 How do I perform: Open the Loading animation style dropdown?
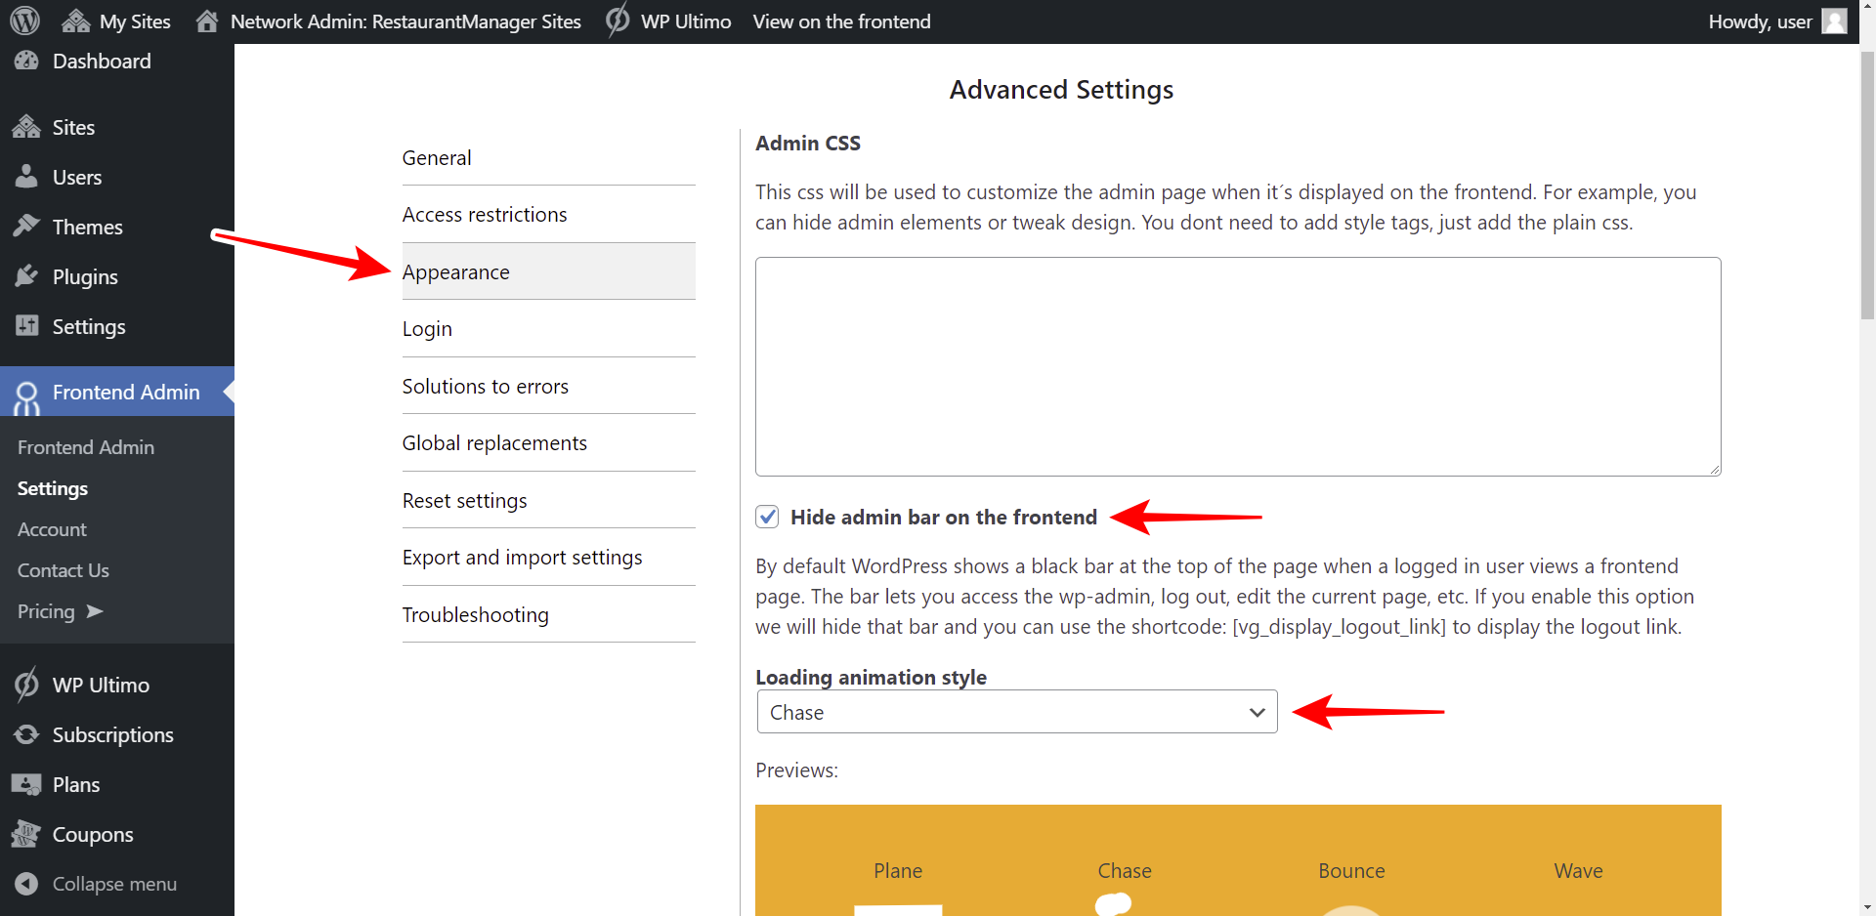[1016, 712]
